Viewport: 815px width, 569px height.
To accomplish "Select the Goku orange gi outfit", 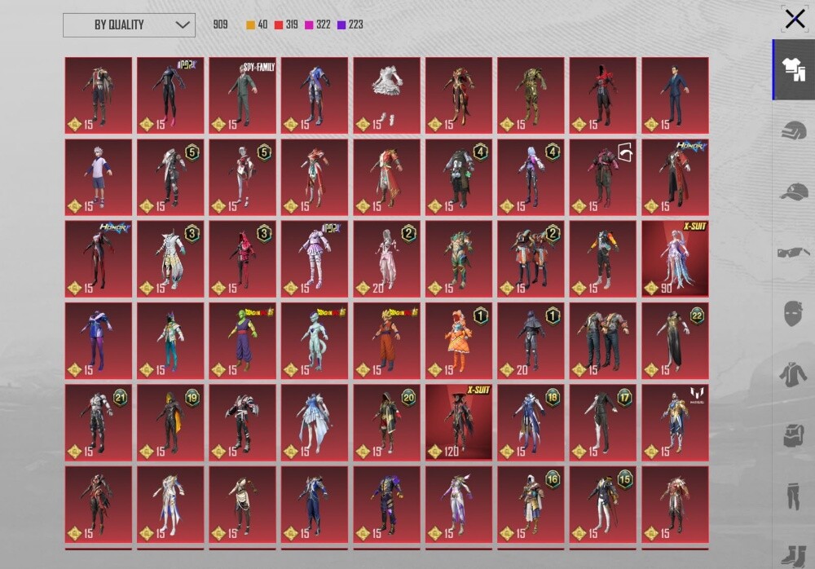I will coord(386,342).
